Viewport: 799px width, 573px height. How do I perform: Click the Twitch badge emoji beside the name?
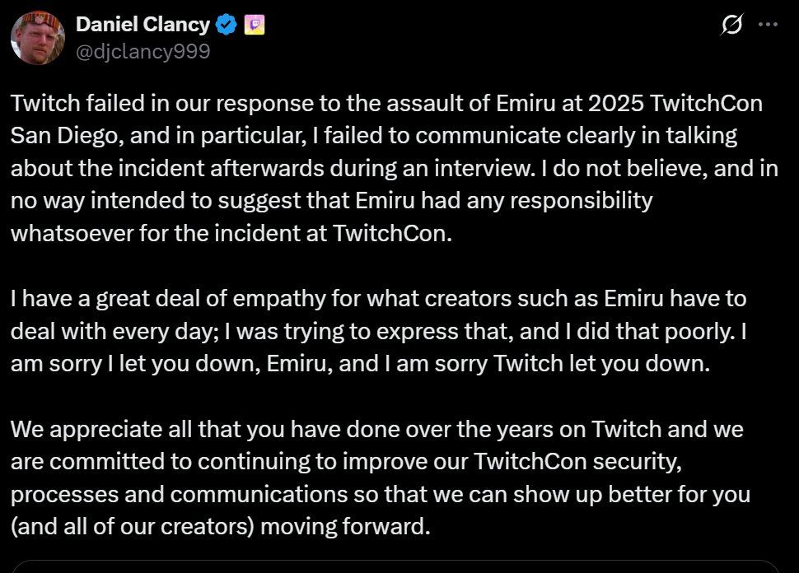point(255,24)
